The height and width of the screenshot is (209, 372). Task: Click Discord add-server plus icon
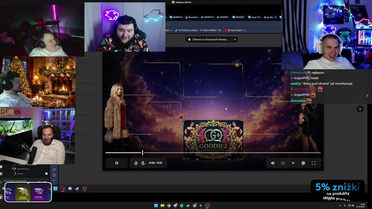[1, 167]
